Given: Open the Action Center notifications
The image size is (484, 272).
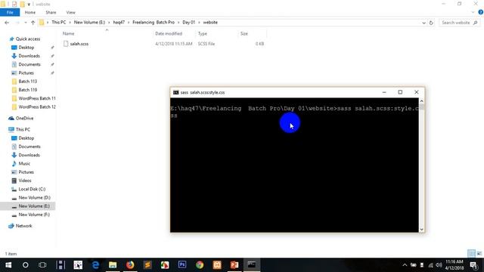Looking at the screenshot, I should click(473, 265).
